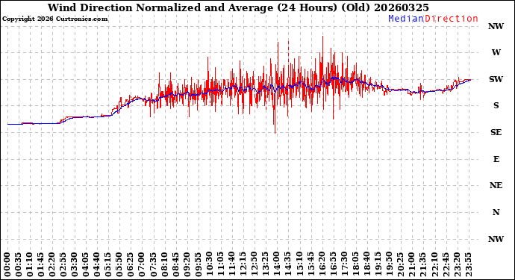Click the 12:50 time label
This screenshot has width=515, height=280.
(x=255, y=264)
